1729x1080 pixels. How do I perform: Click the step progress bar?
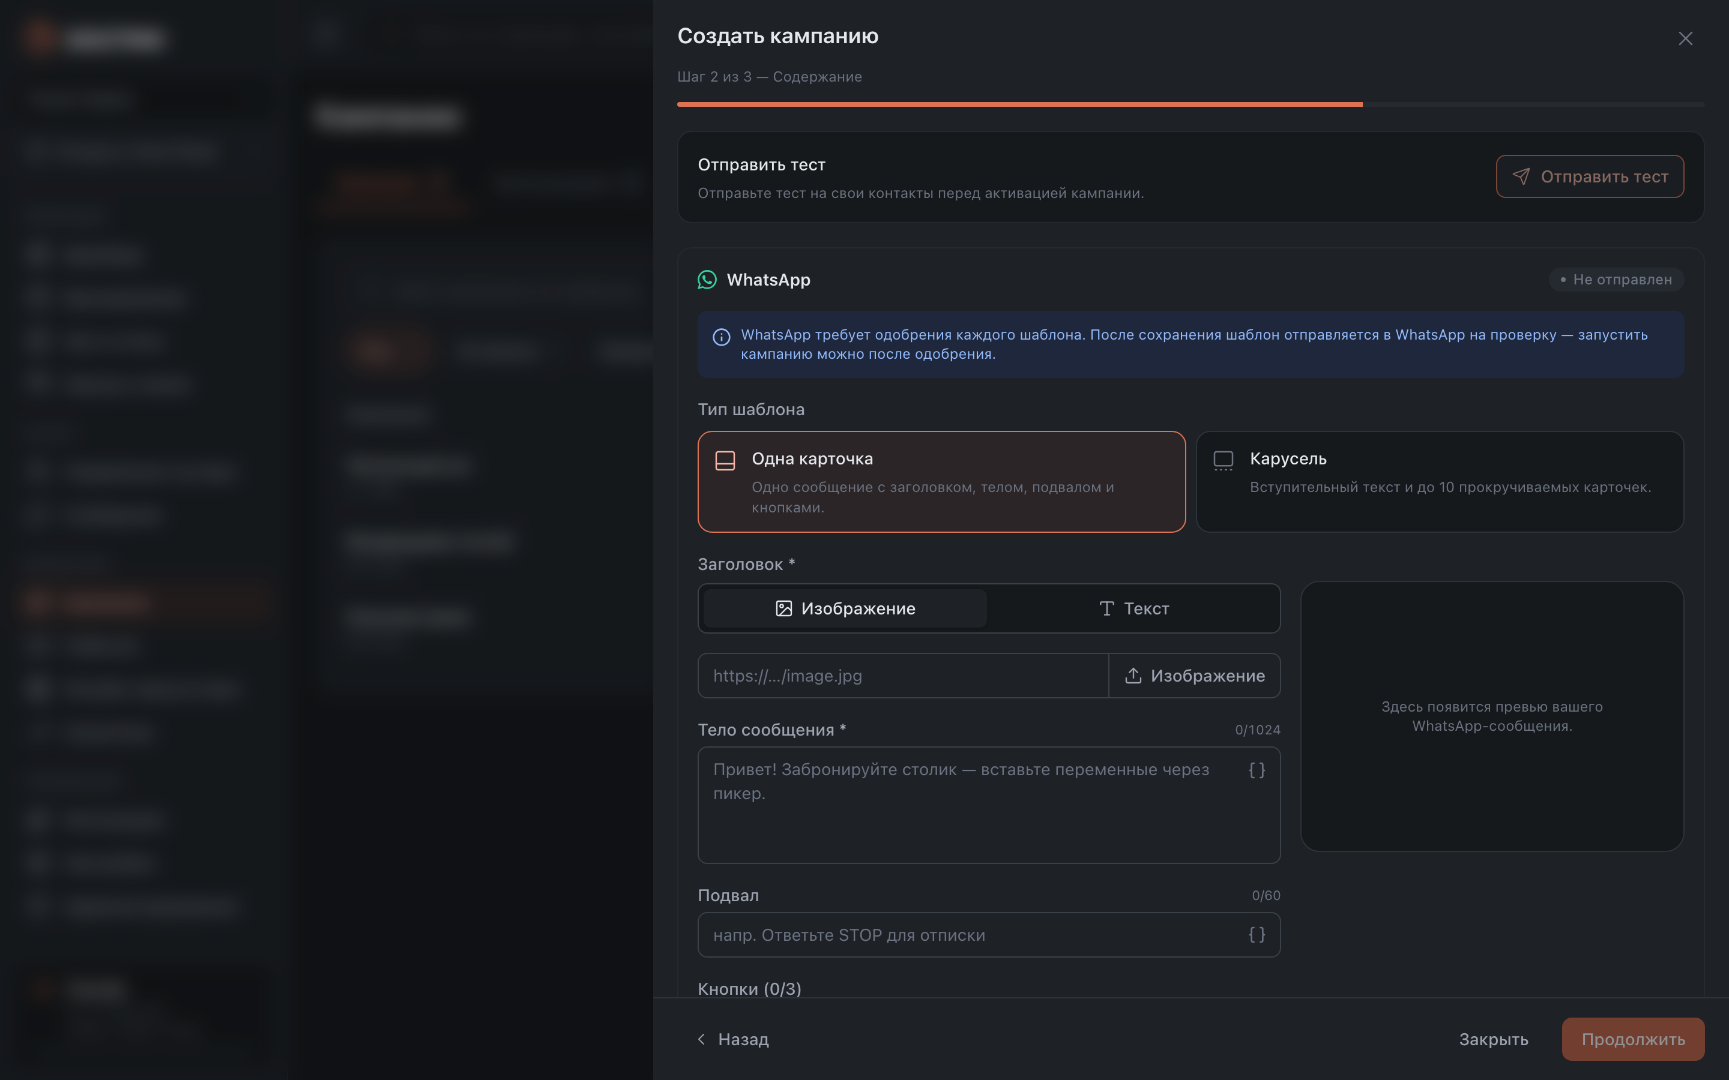coord(1190,104)
